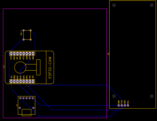The image size is (157, 121).
Task: Select the GND pad beside the U0T pad
Action: tap(33, 54)
